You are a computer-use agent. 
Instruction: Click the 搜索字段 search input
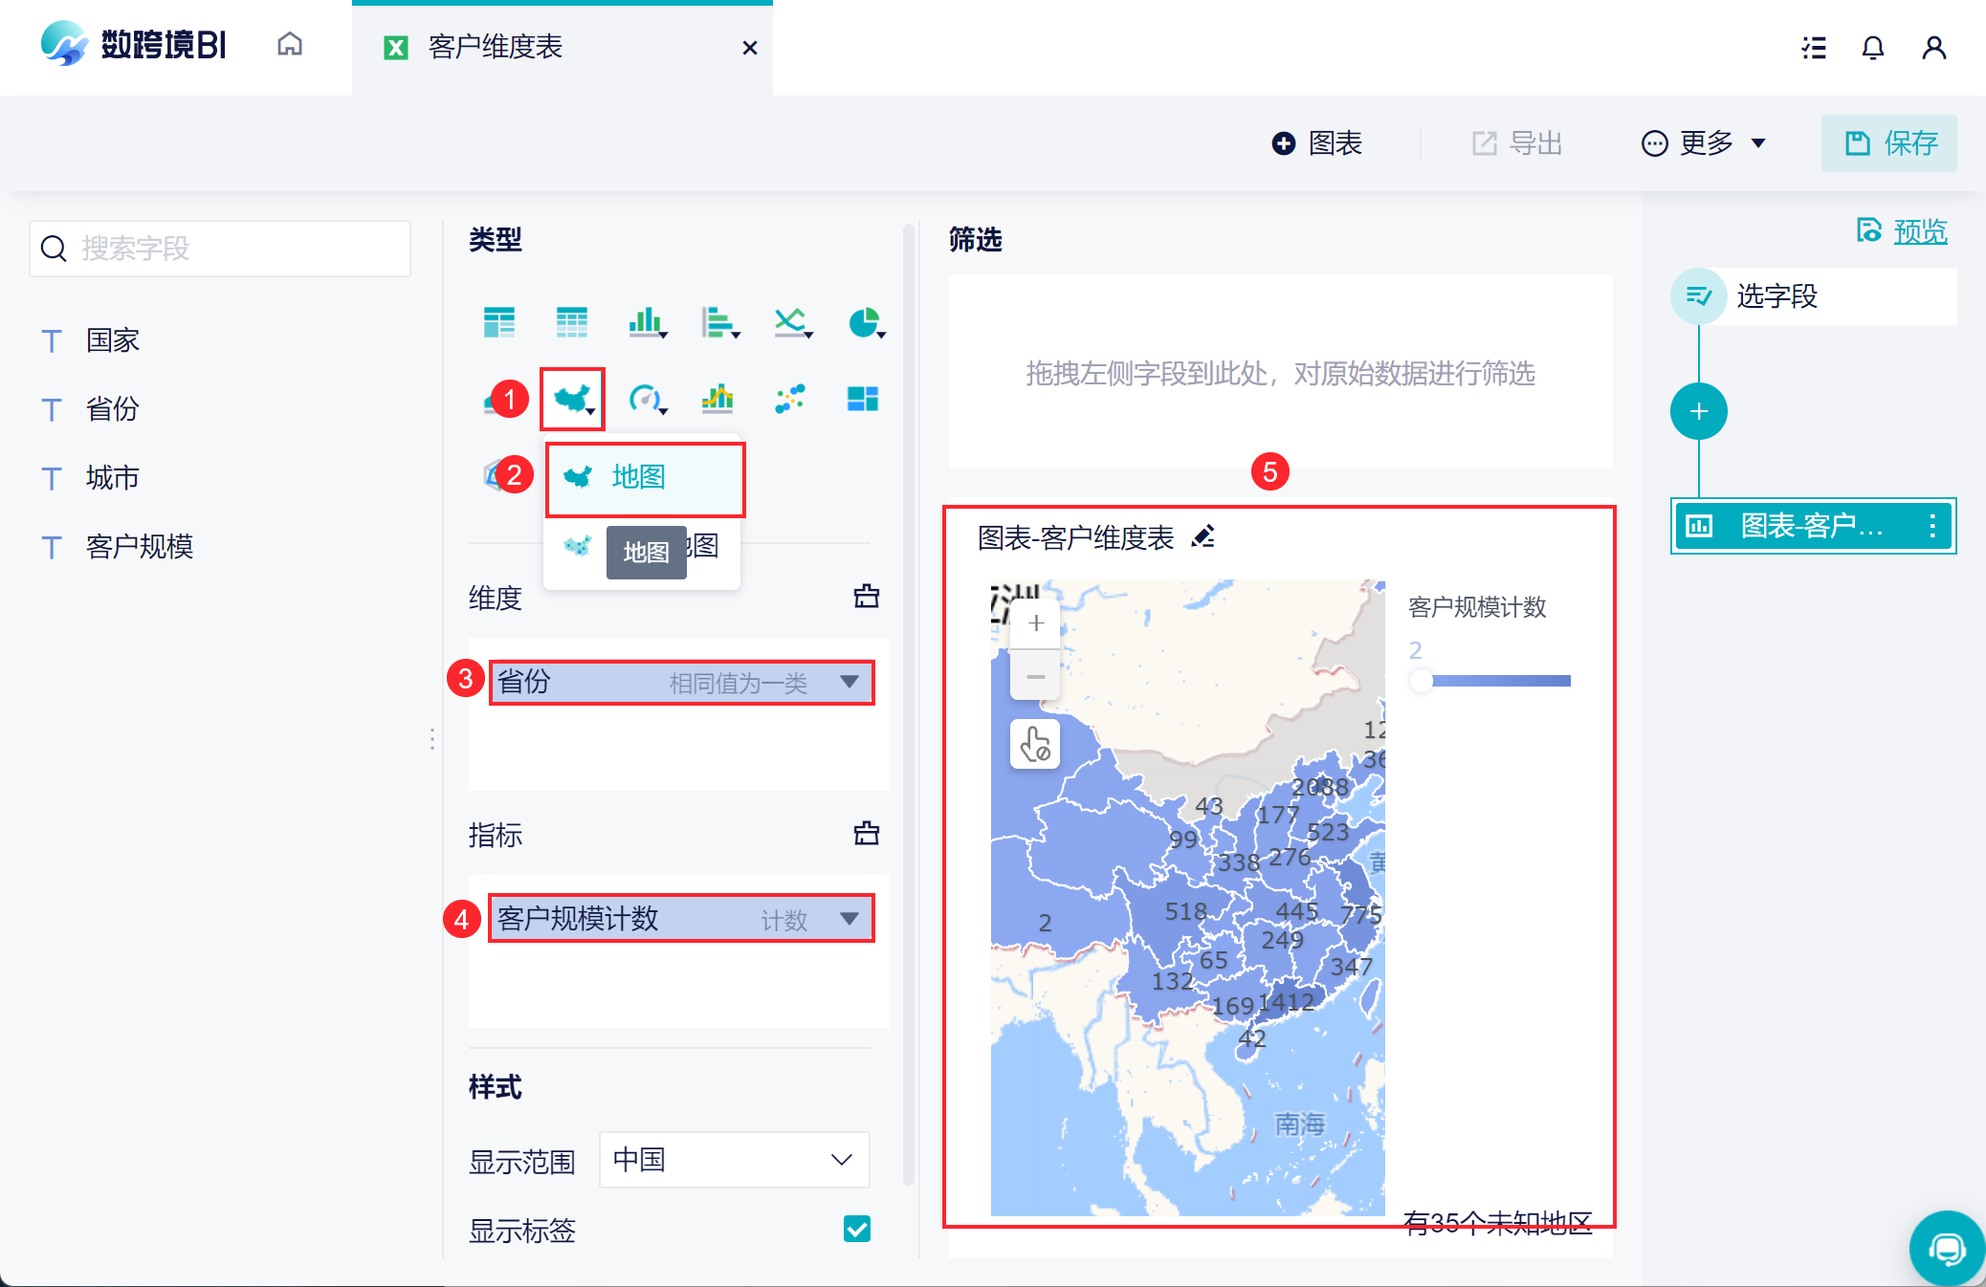point(220,249)
